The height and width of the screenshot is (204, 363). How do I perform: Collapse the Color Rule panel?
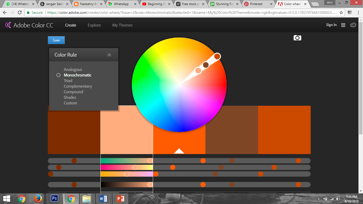[109, 55]
